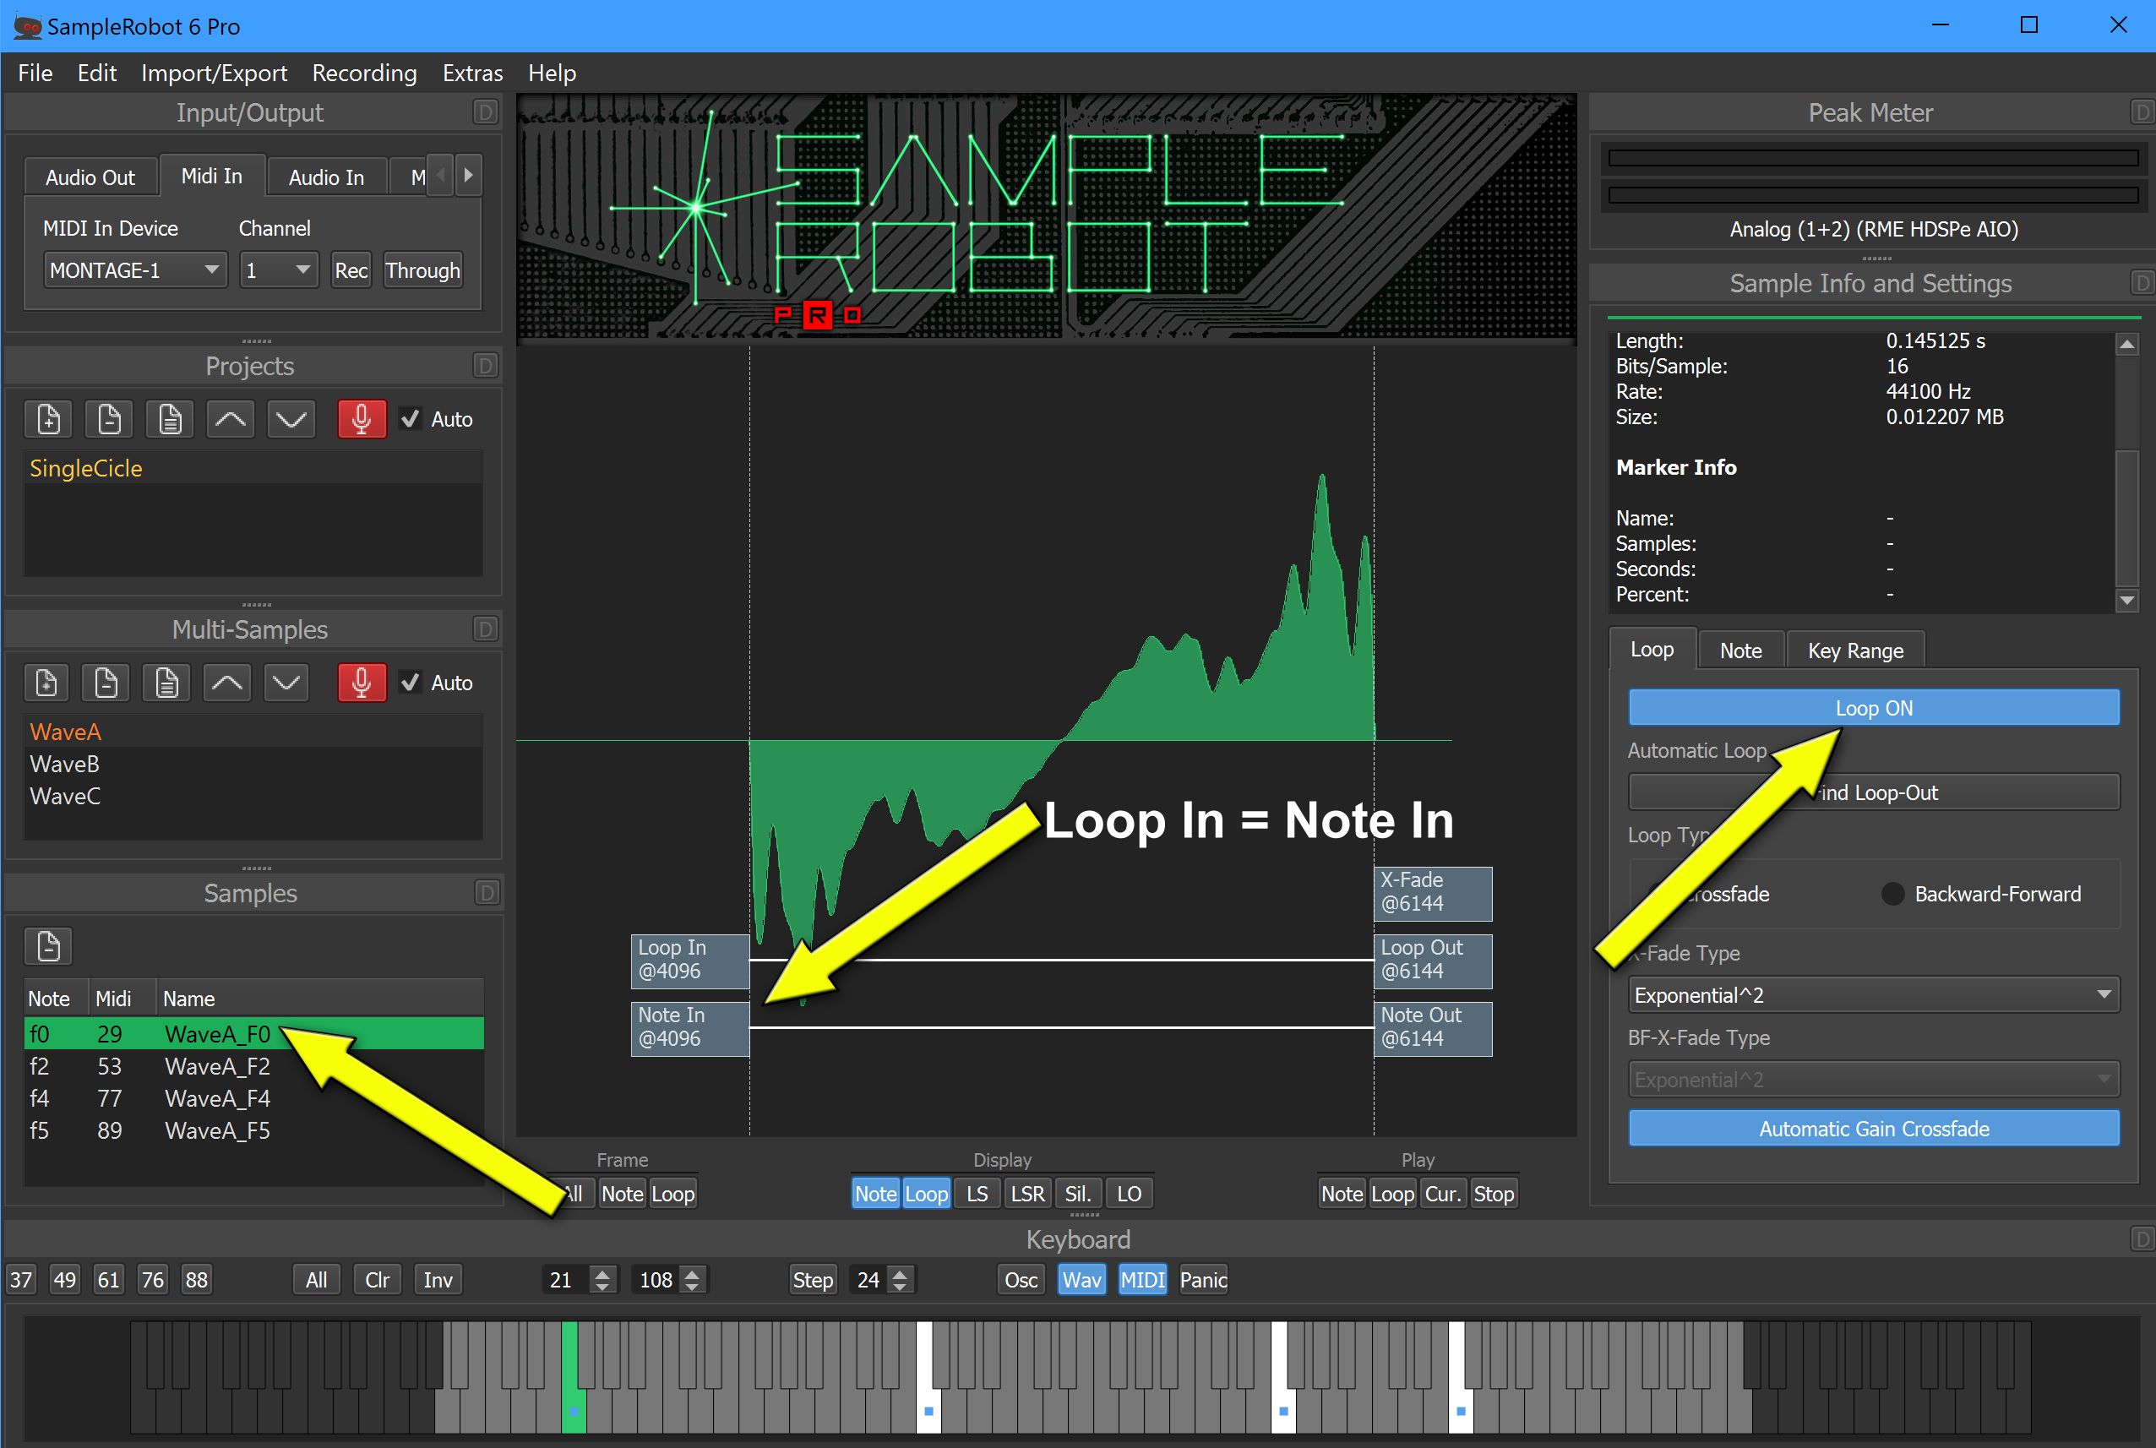Screen dimensions: 2156x1448
Task: Open the MIDI In Device dropdown
Action: 135,270
